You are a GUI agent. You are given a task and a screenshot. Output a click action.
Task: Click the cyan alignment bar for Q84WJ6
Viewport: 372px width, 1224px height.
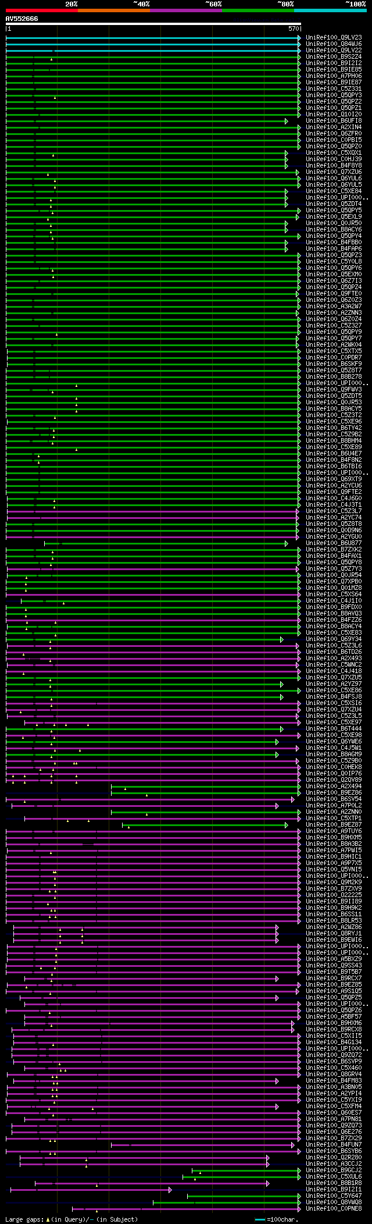coord(152,44)
